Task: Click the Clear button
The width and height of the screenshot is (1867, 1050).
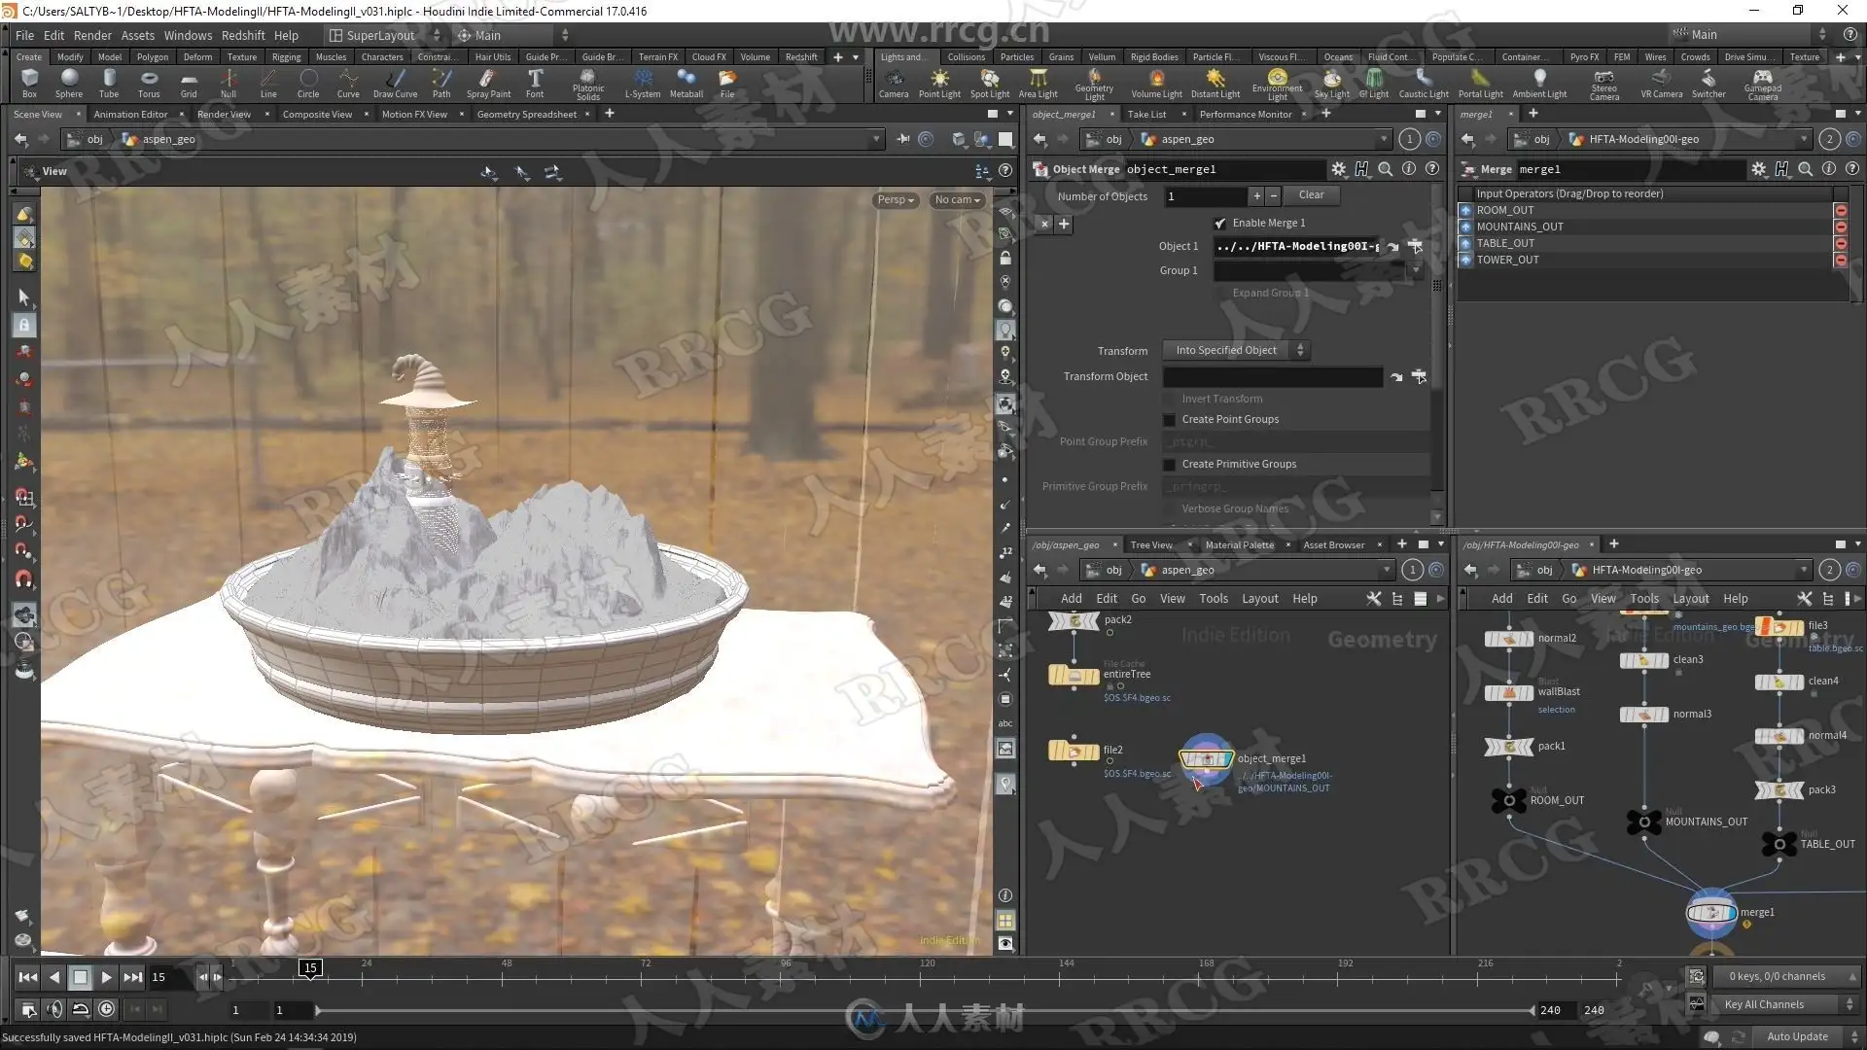Action: point(1311,195)
